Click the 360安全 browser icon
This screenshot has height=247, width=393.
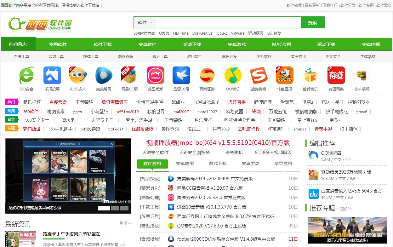point(26,76)
